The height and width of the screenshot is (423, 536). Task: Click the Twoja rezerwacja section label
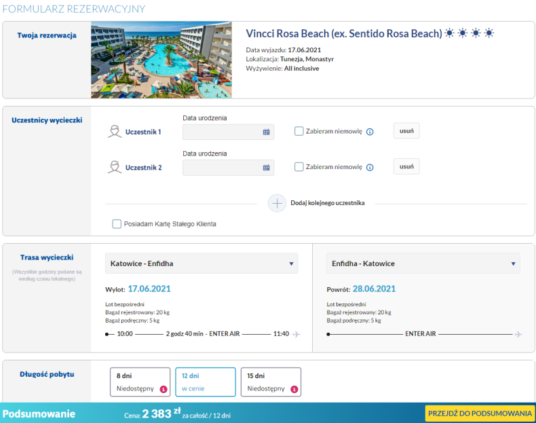(x=47, y=35)
